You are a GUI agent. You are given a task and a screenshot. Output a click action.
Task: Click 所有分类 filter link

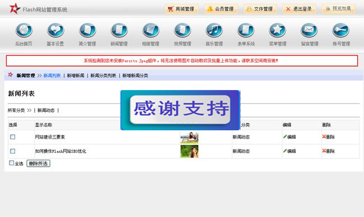pyautogui.click(x=16, y=110)
